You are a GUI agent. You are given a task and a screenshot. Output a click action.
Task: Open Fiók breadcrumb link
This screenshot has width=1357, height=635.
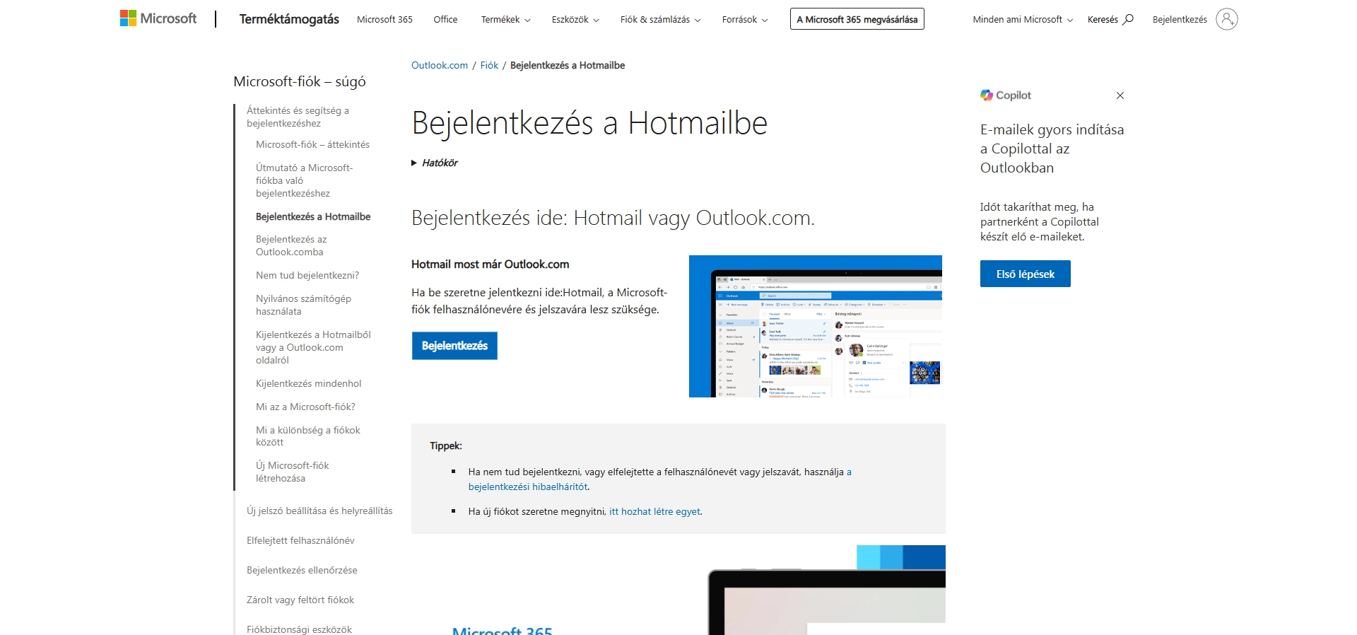click(489, 65)
